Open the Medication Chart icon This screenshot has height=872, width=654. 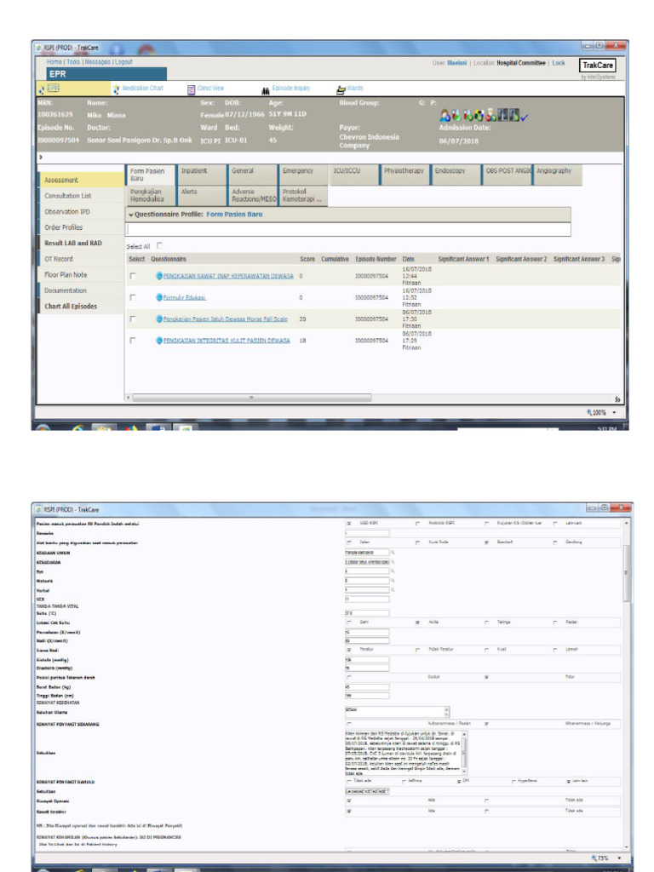click(117, 89)
